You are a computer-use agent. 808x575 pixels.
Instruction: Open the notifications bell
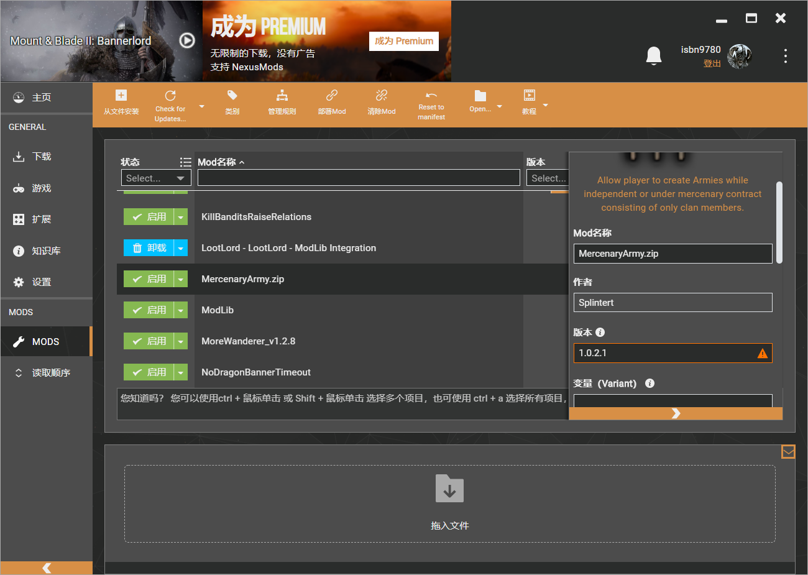[654, 56]
